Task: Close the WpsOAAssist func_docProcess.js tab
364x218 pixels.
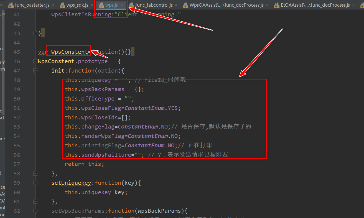Action: pyautogui.click(x=267, y=5)
